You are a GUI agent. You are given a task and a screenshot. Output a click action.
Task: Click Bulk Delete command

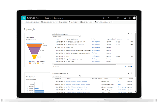tap(63, 22)
